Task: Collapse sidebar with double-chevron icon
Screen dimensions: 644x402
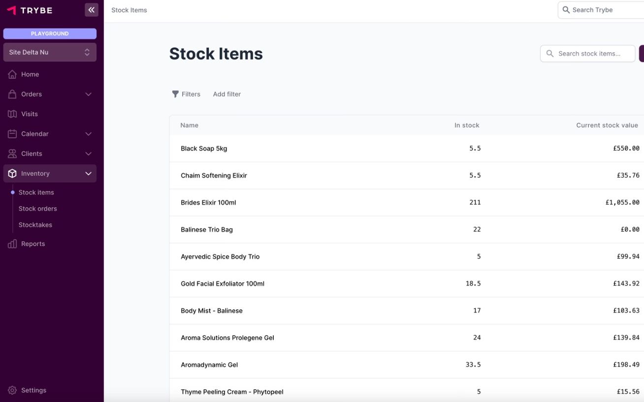Action: pyautogui.click(x=91, y=10)
